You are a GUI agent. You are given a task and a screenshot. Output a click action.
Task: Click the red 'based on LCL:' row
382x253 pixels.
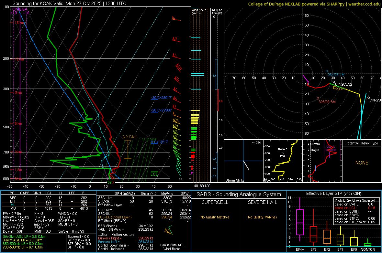pyautogui.click(x=355, y=208)
